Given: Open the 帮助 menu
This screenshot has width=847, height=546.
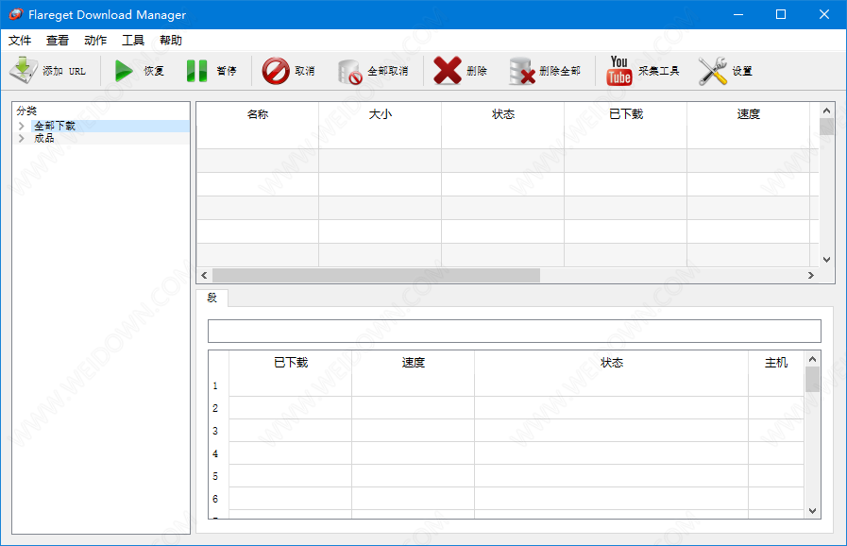Looking at the screenshot, I should click(171, 41).
